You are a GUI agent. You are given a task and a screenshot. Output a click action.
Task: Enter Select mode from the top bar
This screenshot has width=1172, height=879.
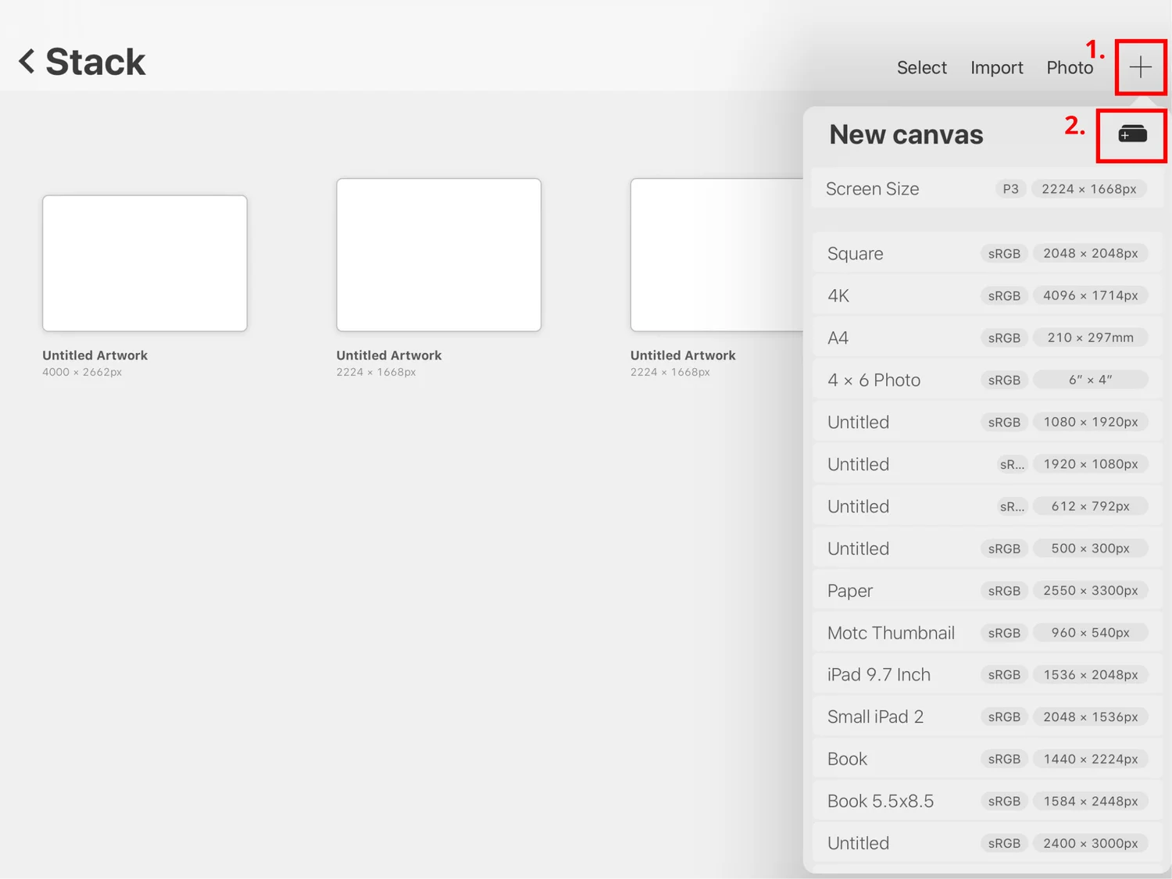click(922, 67)
